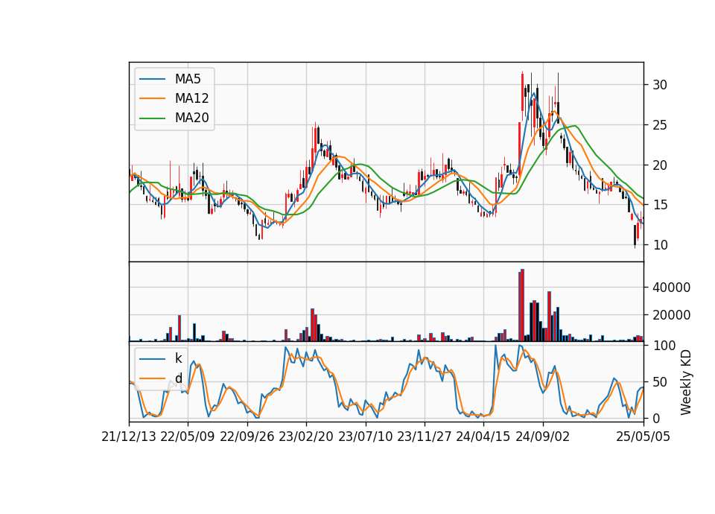Click the MA5 legend label
This screenshot has width=715, height=514.
(188, 79)
